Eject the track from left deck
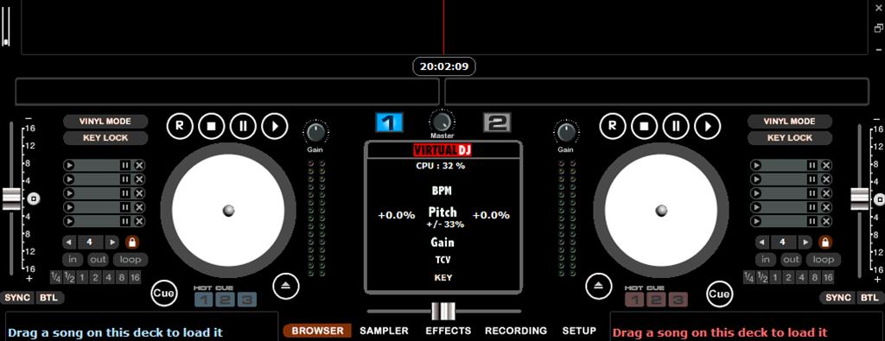Viewport: 885px width, 341px height. tap(285, 287)
